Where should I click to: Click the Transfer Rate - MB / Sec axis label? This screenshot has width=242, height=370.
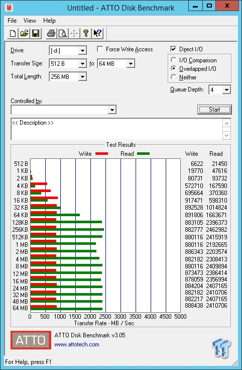point(104,323)
